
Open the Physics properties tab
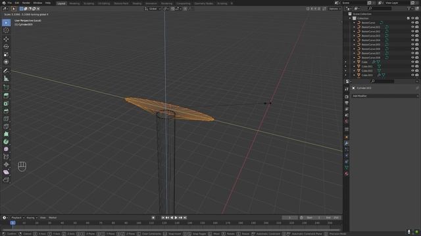(x=347, y=155)
